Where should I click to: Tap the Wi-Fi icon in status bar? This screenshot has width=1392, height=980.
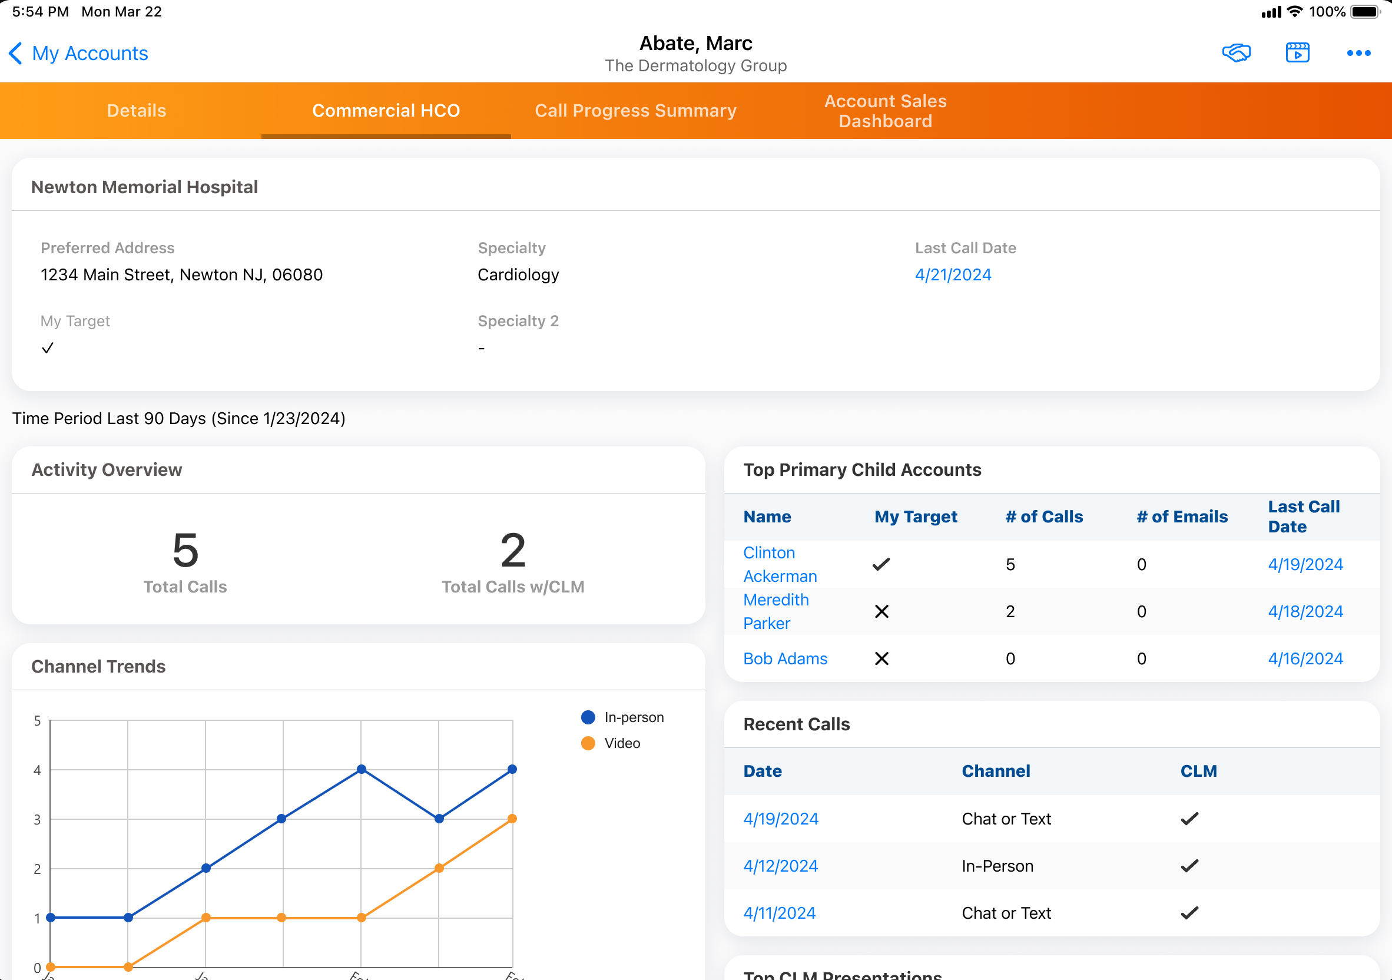click(x=1294, y=12)
